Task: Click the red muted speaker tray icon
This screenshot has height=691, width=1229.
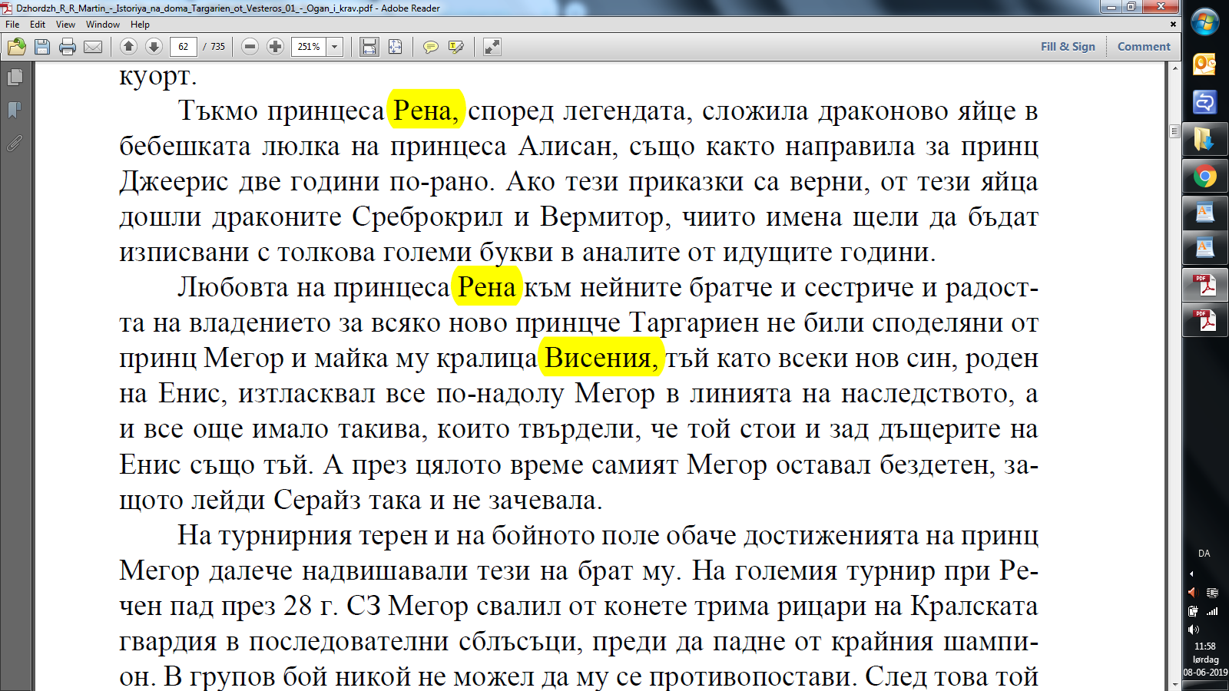Action: pyautogui.click(x=1193, y=592)
